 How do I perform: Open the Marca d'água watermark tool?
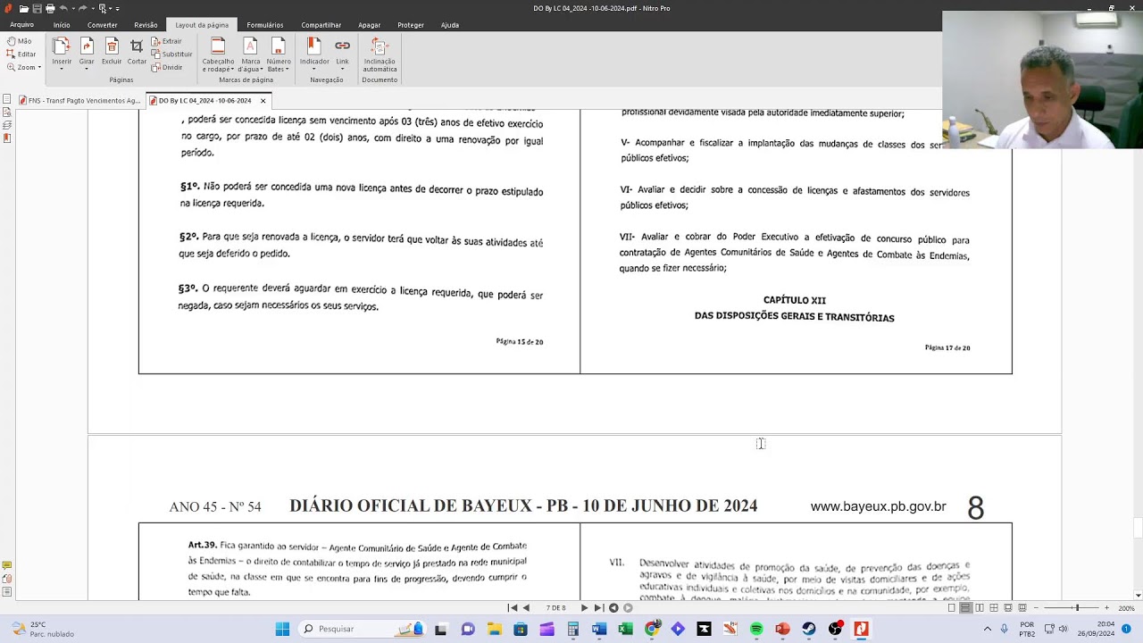(x=251, y=54)
